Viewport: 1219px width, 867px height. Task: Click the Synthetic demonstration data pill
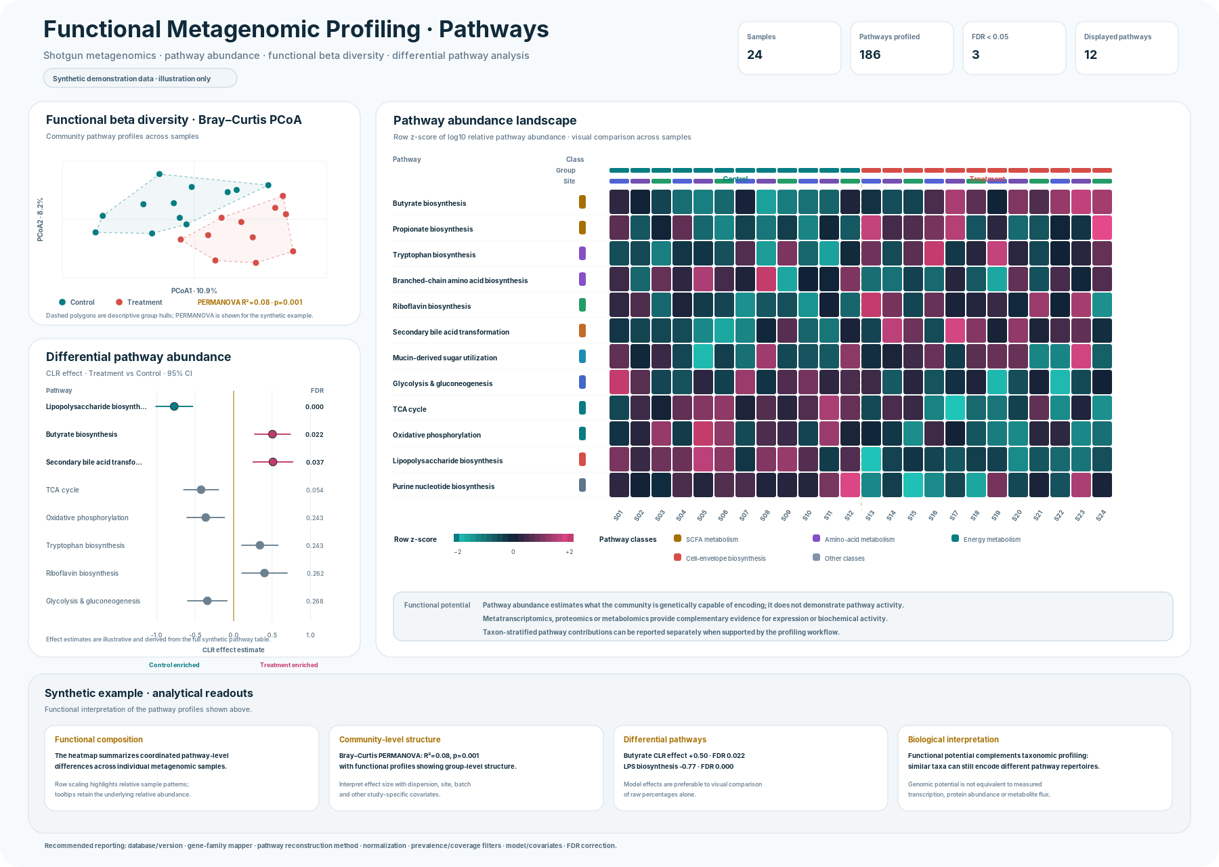[140, 78]
